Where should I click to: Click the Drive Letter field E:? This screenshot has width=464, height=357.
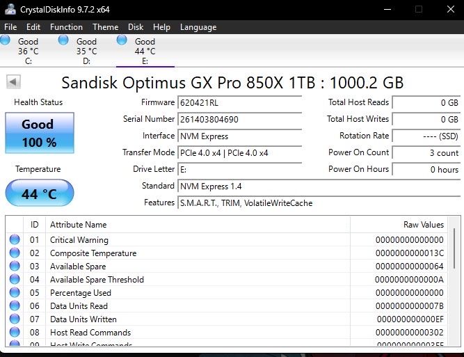tap(239, 170)
